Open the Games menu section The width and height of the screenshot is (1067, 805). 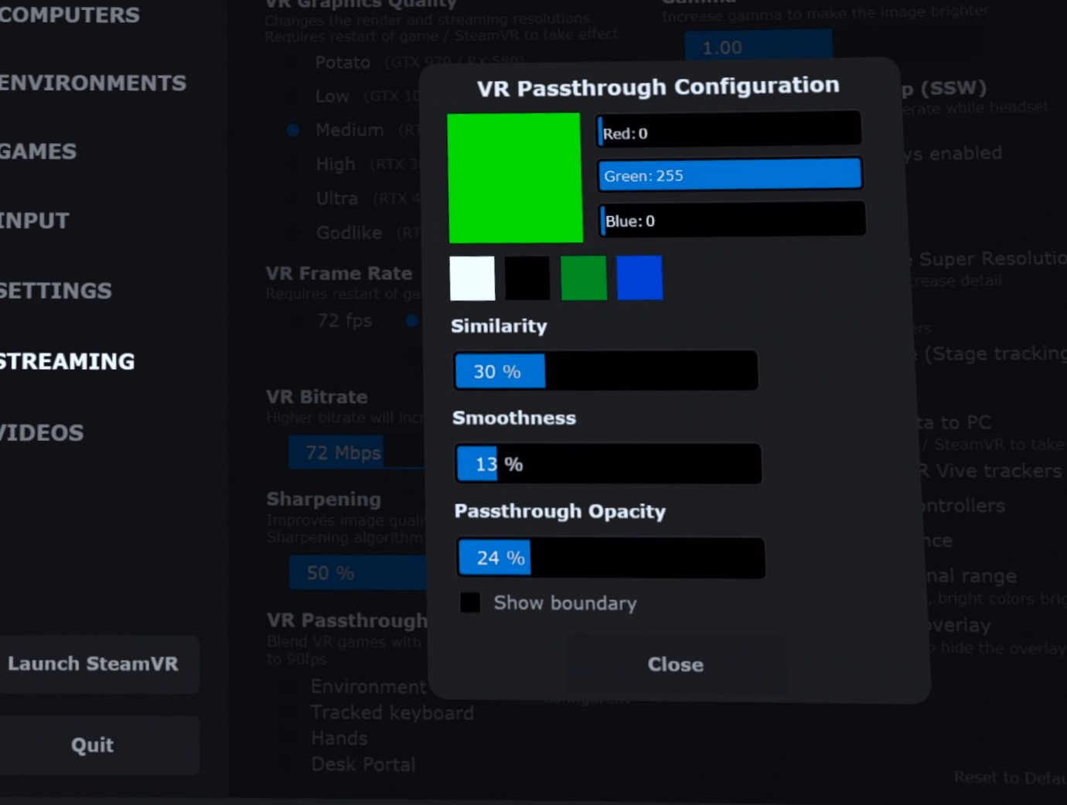pos(39,152)
